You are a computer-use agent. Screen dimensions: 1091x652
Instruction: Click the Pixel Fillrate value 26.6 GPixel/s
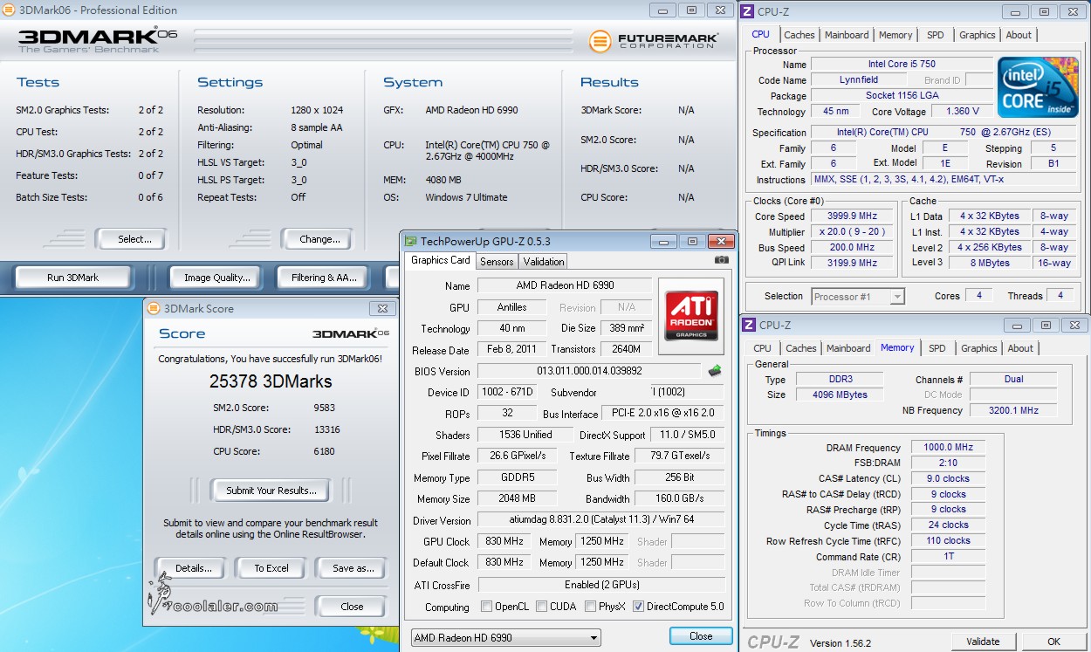pos(518,456)
